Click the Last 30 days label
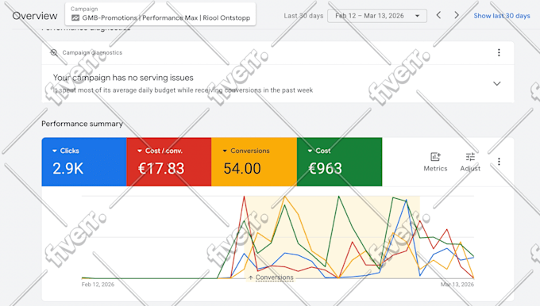 click(x=303, y=16)
